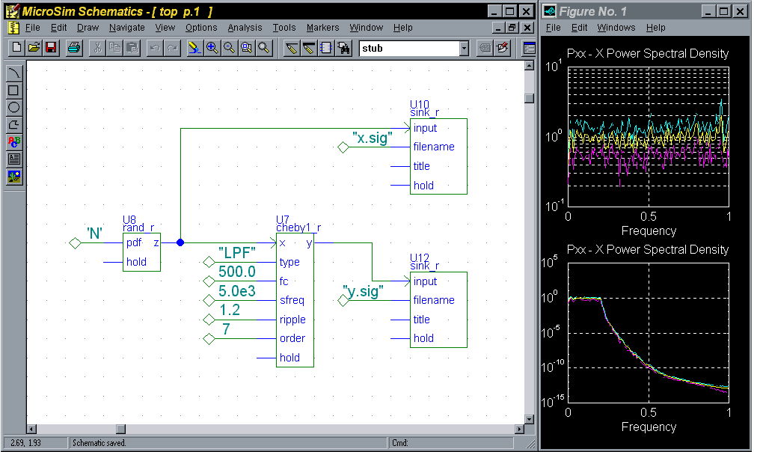This screenshot has width=763, height=452.
Task: Select the Draw Wire tool
Action: point(292,48)
